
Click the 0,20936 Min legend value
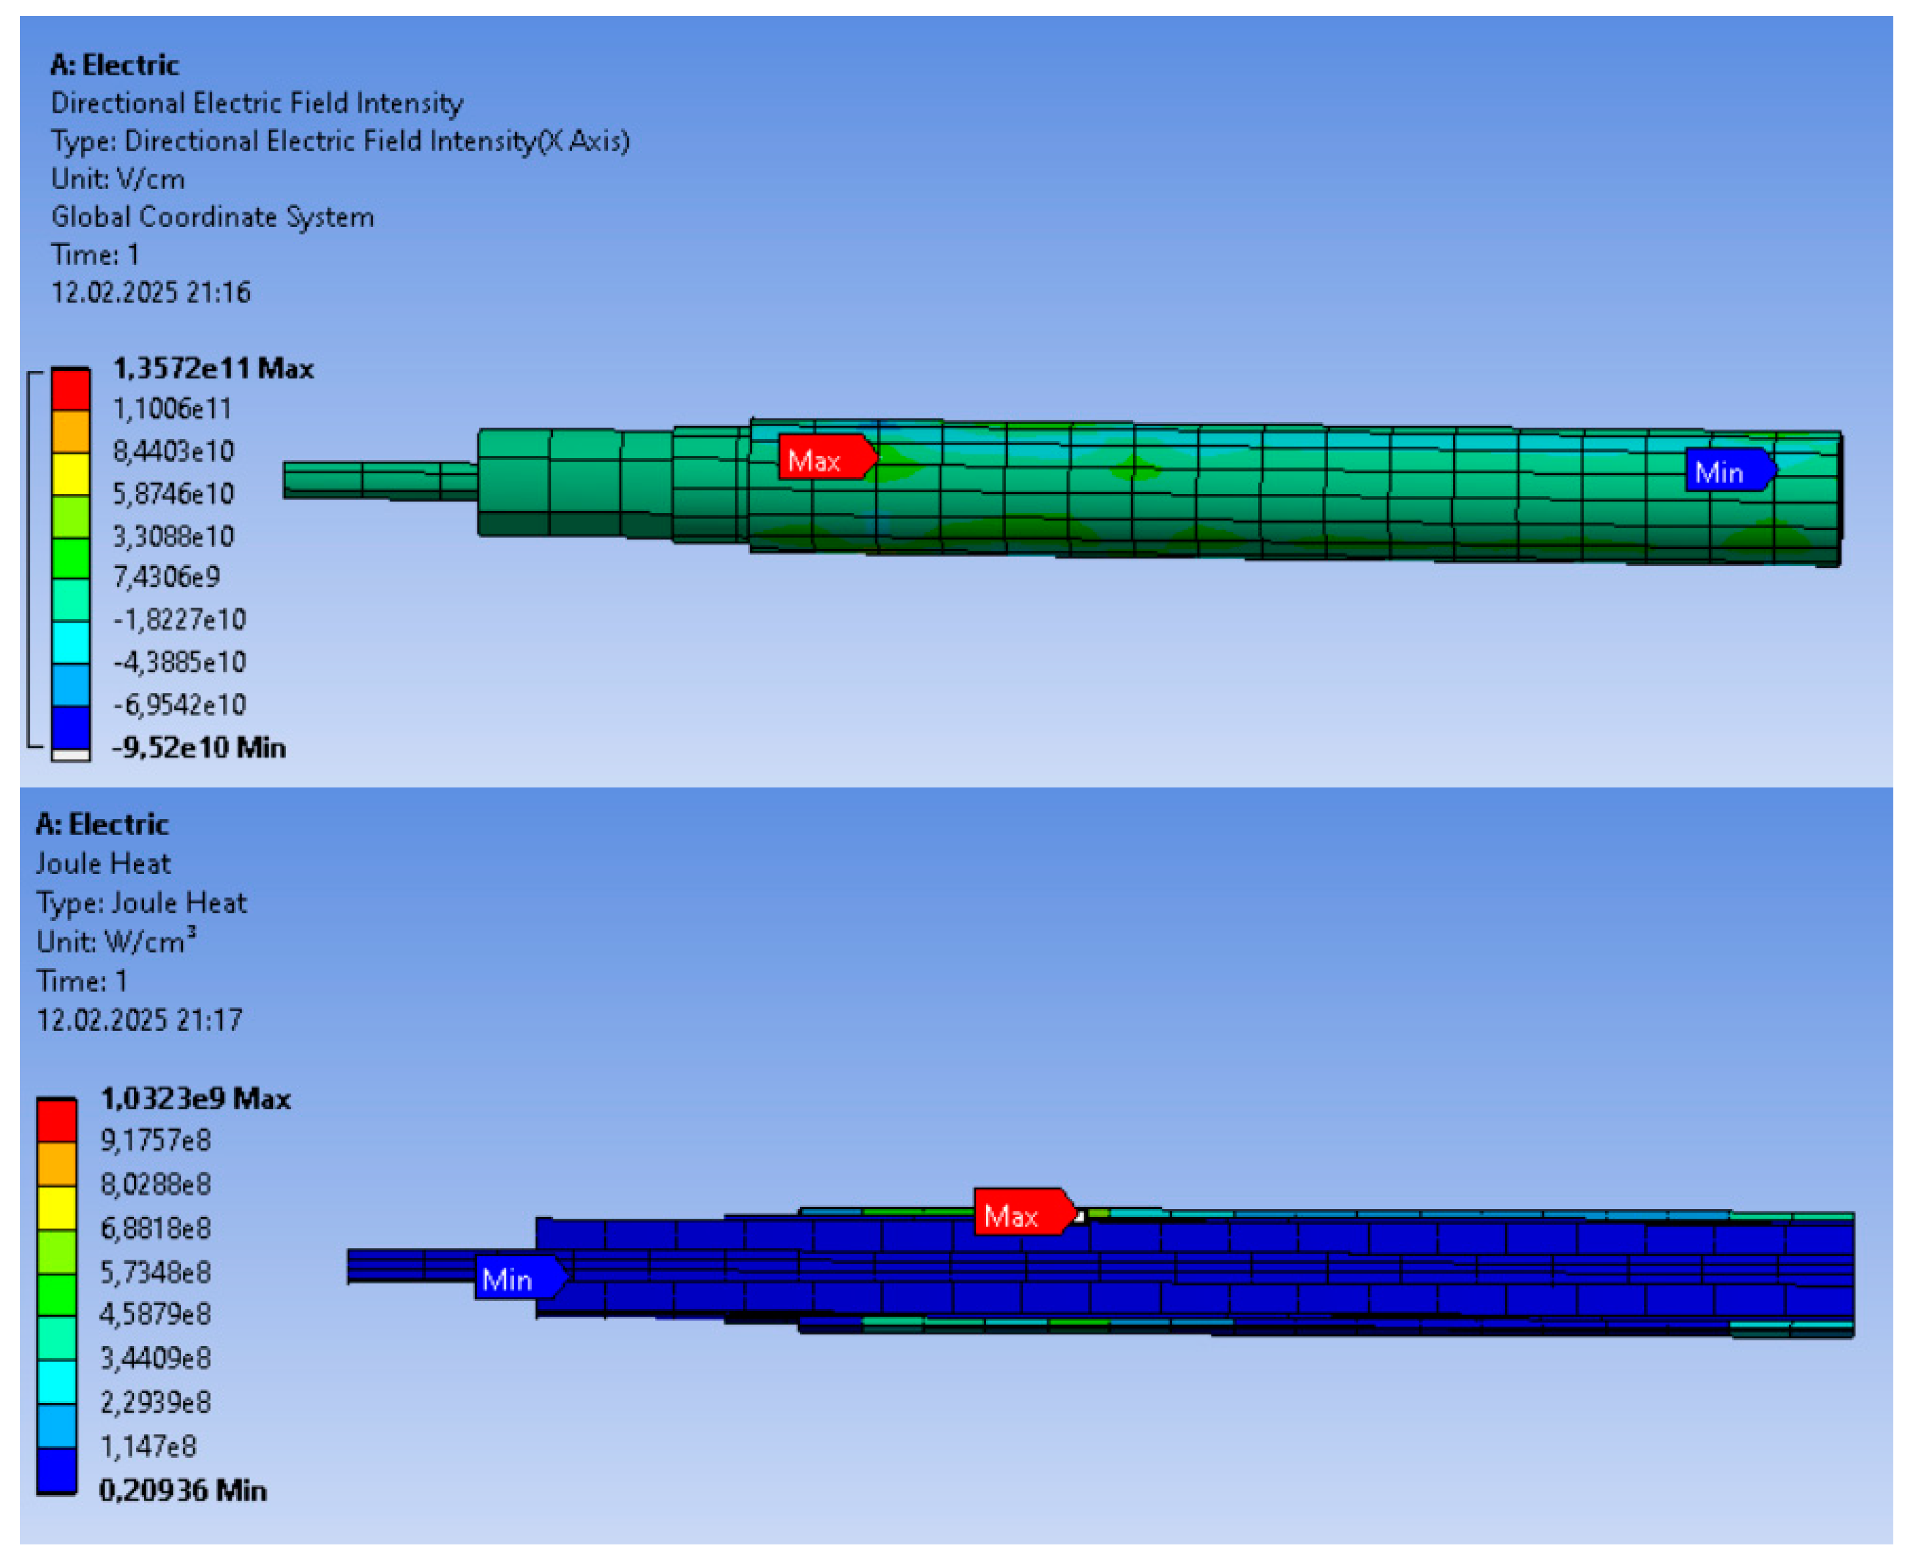coord(182,1490)
